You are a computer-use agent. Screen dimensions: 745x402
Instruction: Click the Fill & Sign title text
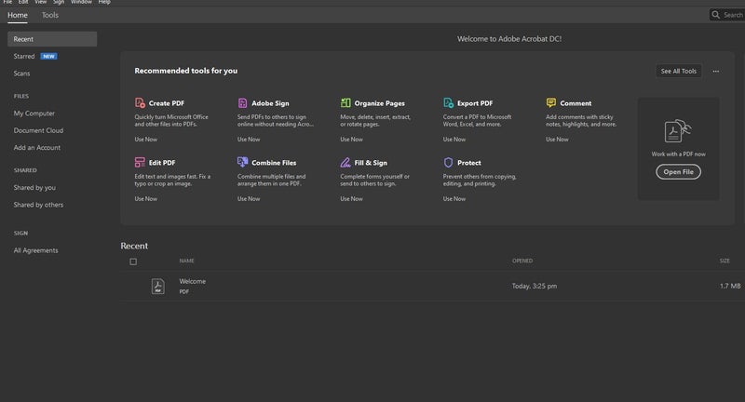pos(371,162)
